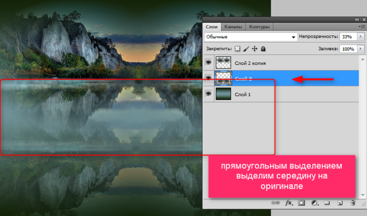Click the trash icon to delete layer

pos(353,203)
